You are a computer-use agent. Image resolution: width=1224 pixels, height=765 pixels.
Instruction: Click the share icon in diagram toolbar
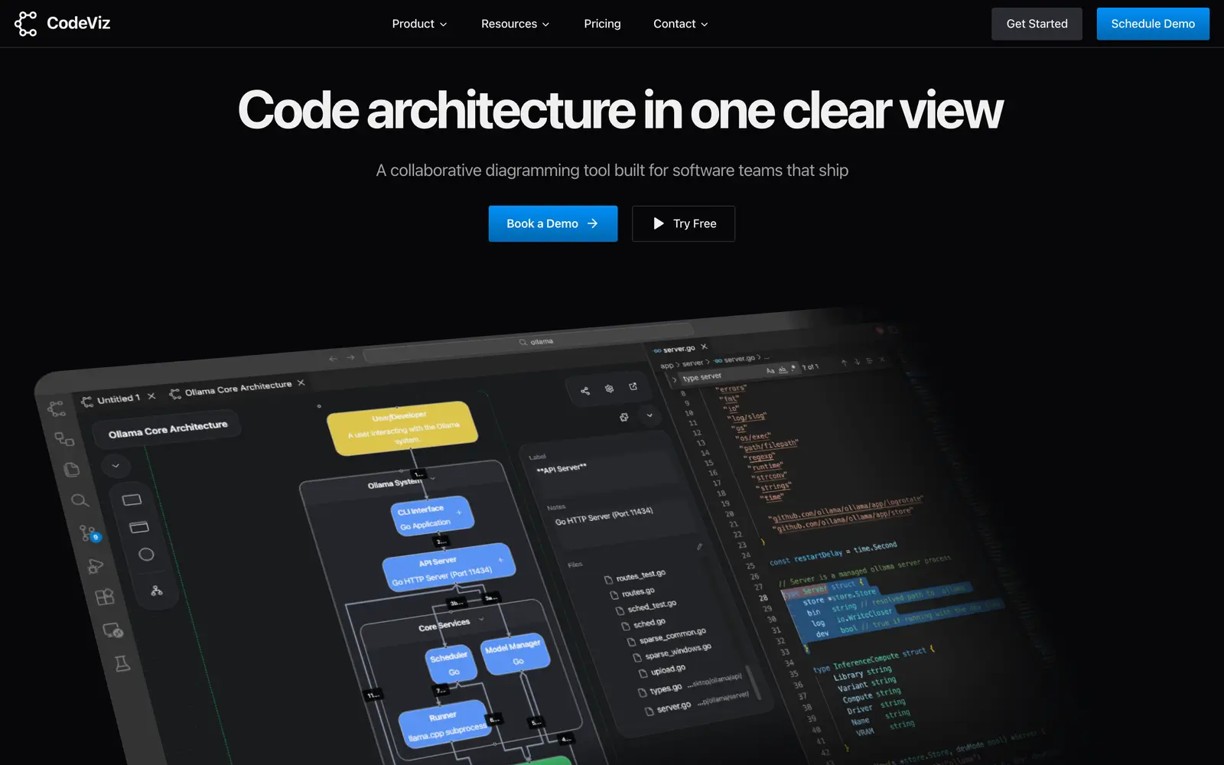pos(585,391)
